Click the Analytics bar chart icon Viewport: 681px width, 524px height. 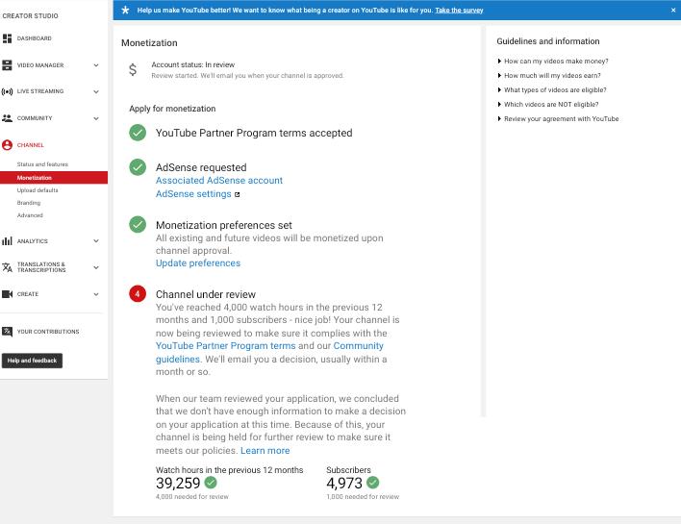(7, 241)
